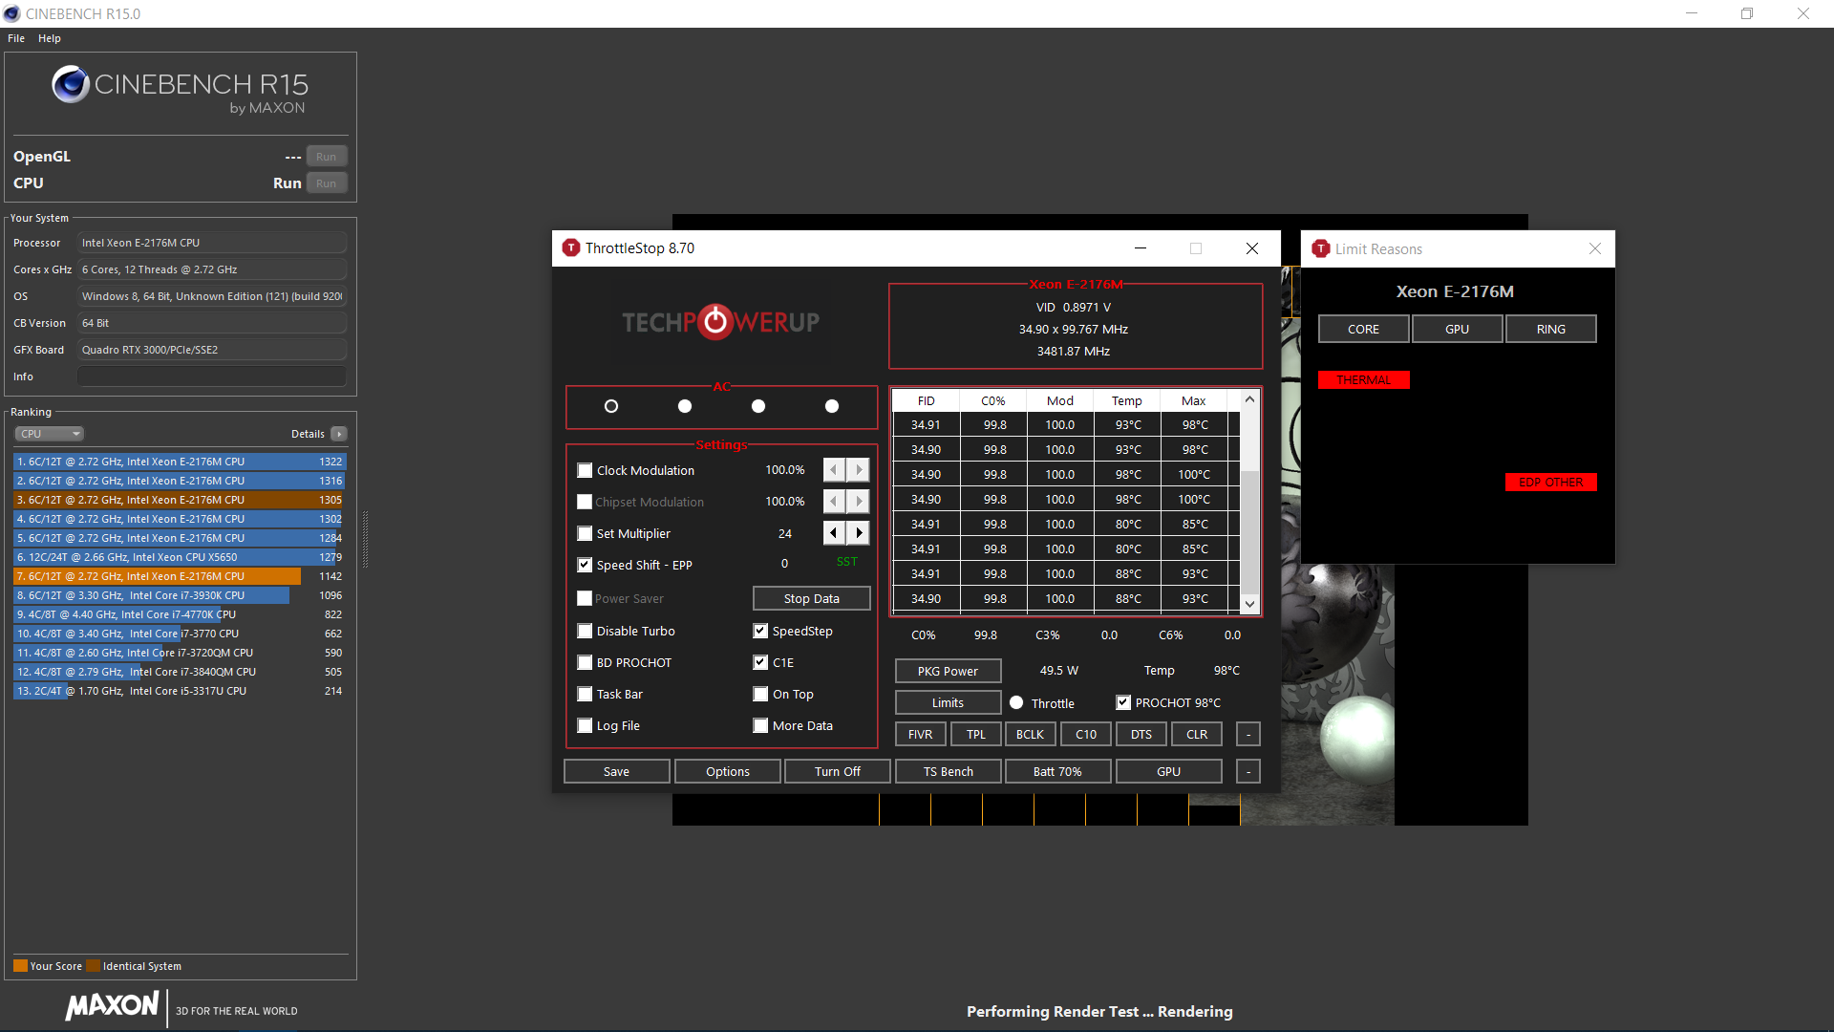The width and height of the screenshot is (1834, 1032).
Task: Click Set Multiplier increase arrow
Action: tap(859, 533)
